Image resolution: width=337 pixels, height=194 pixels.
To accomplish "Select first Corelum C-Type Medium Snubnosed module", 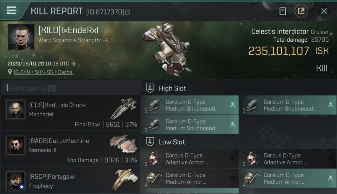I will [190, 105].
